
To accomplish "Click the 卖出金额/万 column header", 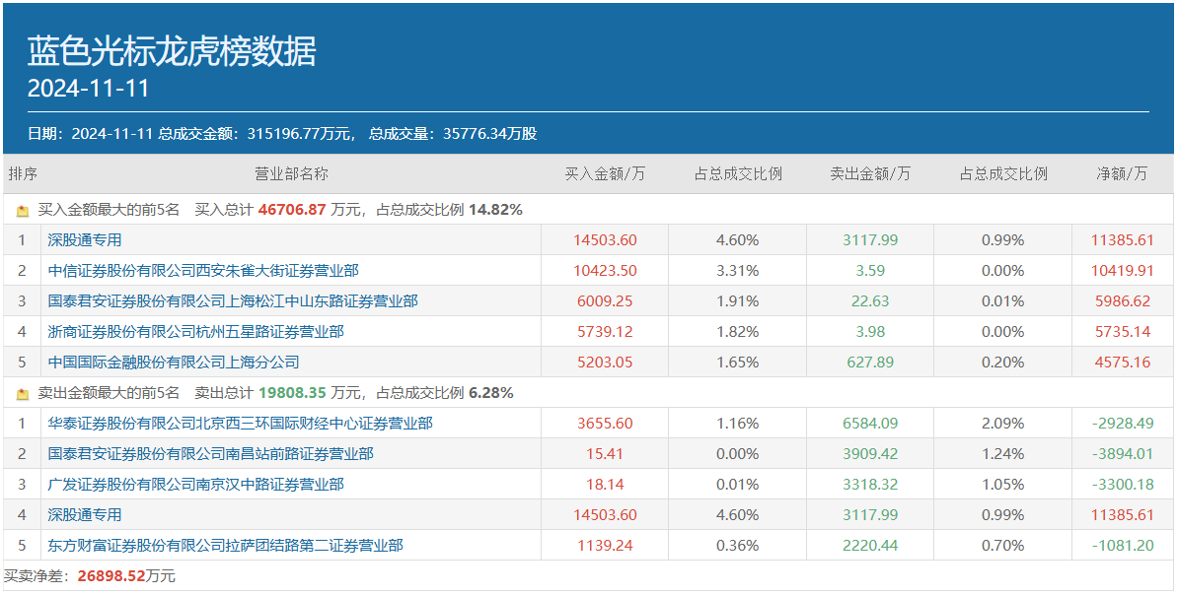I will coord(870,174).
